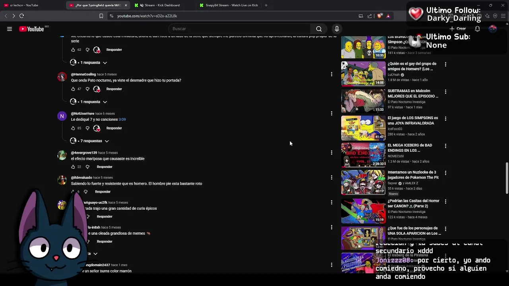Like the comment with 62 likes
This screenshot has height=286, width=509.
click(73, 50)
